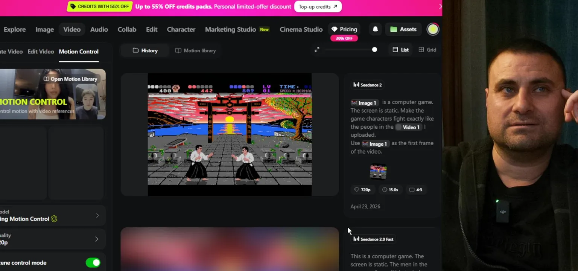
Task: Click the Seedance 2.0 Fast model icon
Action: [356, 239]
